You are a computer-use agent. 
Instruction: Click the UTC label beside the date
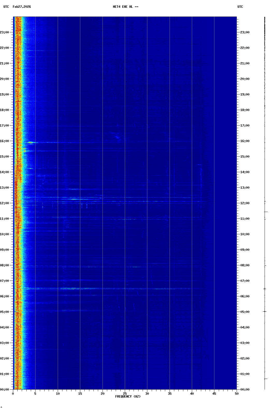[x=6, y=7]
